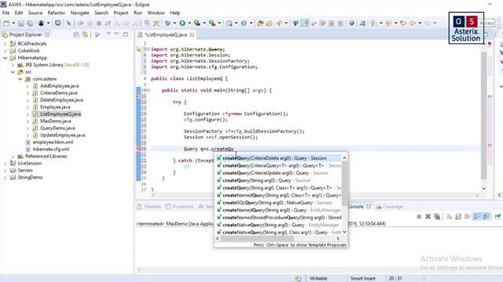
Task: Select createQuery(CriteriaUpdate arg0) proposal
Action: coord(279,173)
